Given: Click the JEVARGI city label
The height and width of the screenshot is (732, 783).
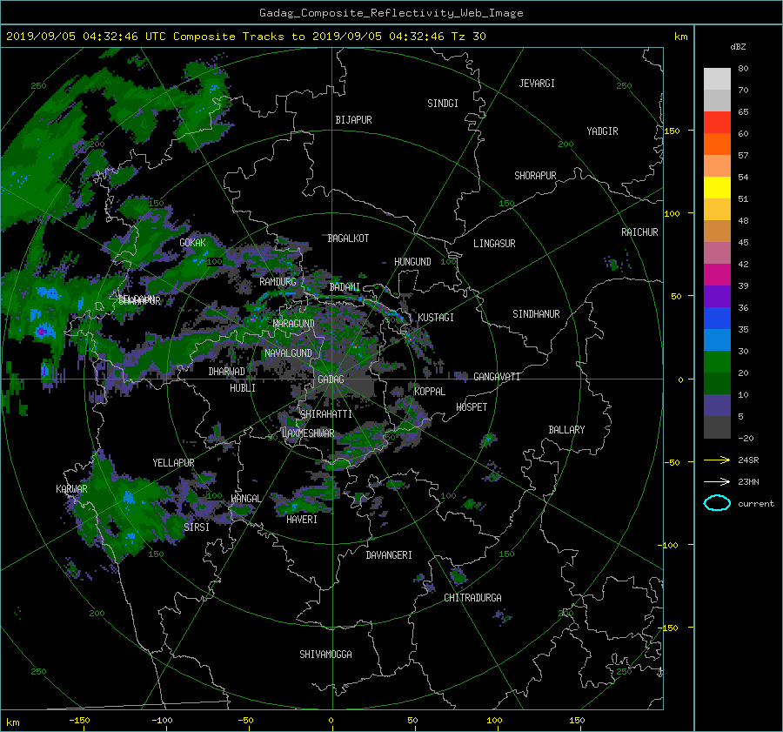Looking at the screenshot, I should click(537, 84).
